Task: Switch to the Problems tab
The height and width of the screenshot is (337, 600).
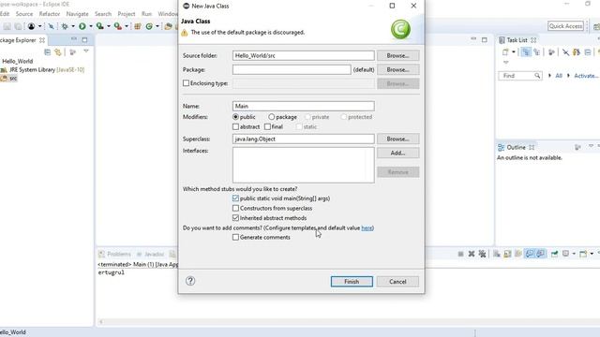Action: pyautogui.click(x=114, y=254)
